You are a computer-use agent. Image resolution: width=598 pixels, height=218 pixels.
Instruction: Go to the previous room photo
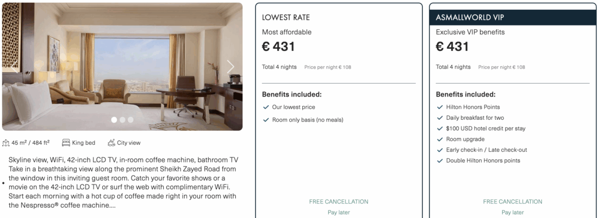tap(14, 67)
